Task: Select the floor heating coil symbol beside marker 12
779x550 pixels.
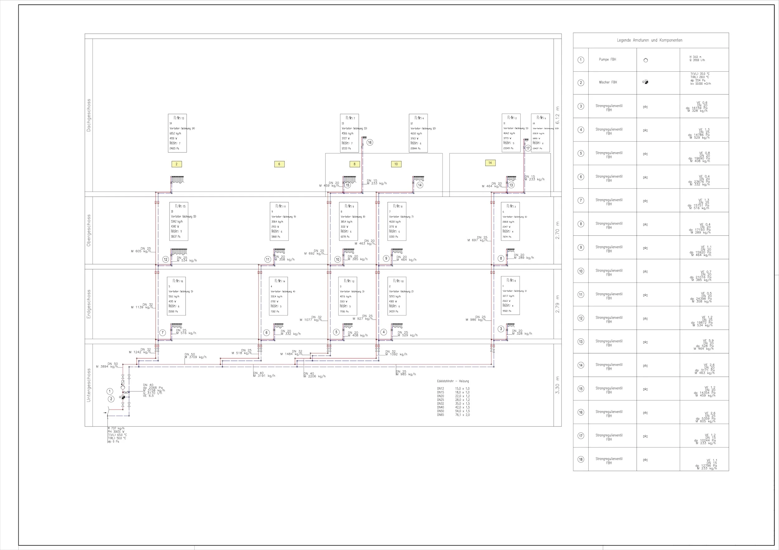Action: [179, 252]
